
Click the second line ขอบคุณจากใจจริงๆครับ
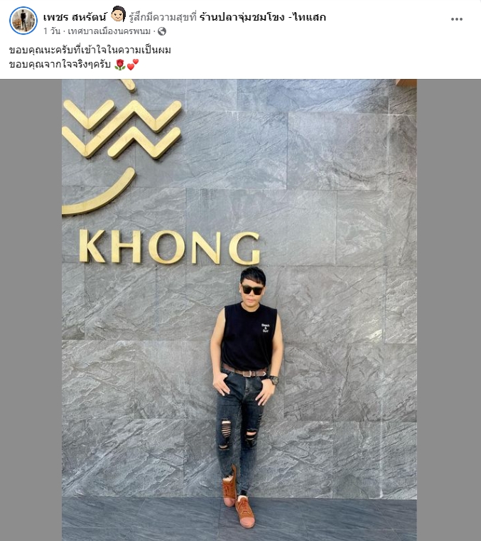tap(60, 65)
